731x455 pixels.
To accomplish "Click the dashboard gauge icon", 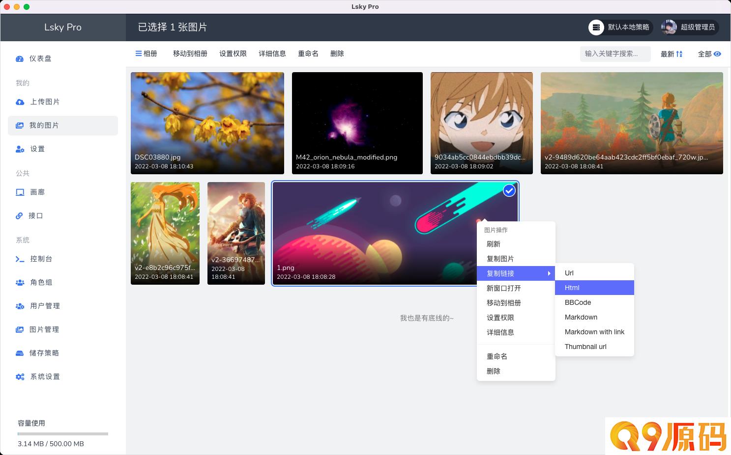I will pyautogui.click(x=20, y=58).
